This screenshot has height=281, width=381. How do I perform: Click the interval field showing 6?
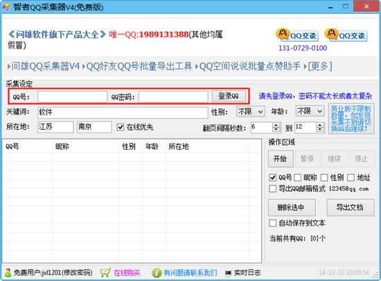pos(262,128)
